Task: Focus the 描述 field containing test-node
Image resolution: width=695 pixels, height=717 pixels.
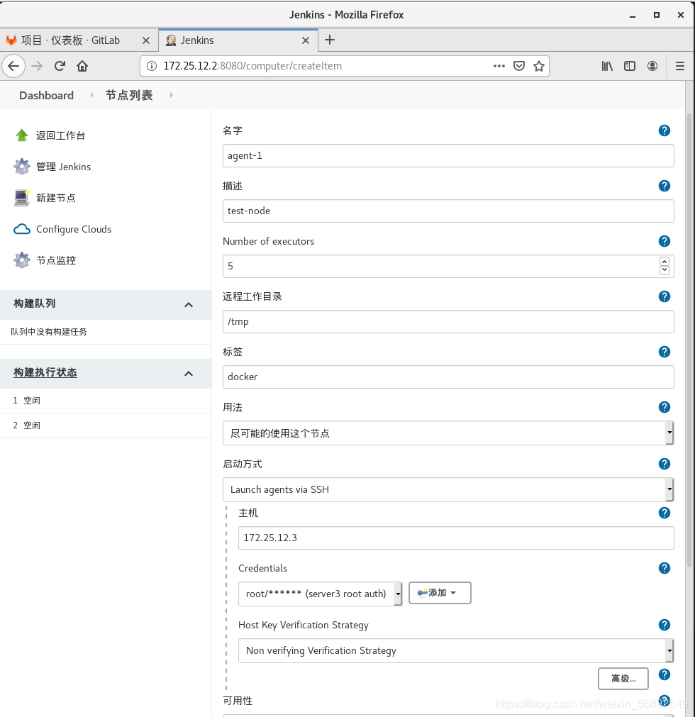Action: point(448,211)
